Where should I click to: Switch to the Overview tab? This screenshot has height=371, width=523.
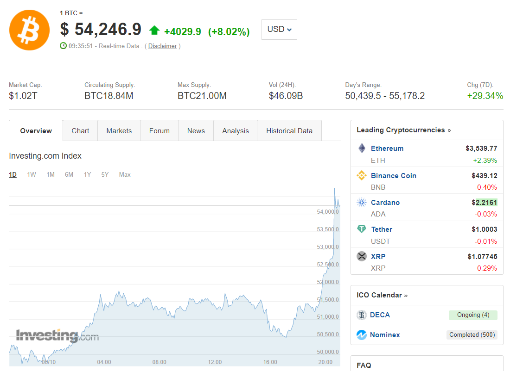pyautogui.click(x=36, y=131)
